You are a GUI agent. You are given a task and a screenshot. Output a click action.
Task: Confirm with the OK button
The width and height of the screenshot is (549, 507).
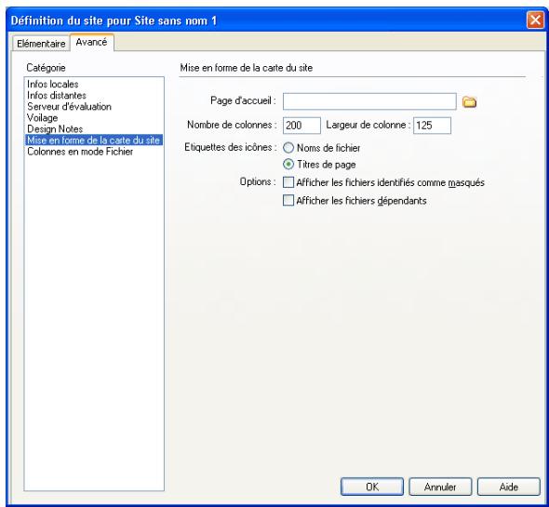[372, 487]
